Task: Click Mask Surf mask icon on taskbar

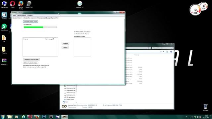Action: [x=65, y=117]
